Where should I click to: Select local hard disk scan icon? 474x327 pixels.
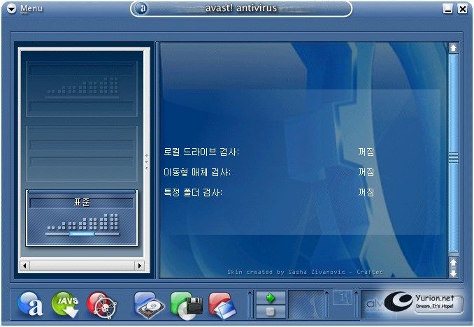pos(149,305)
